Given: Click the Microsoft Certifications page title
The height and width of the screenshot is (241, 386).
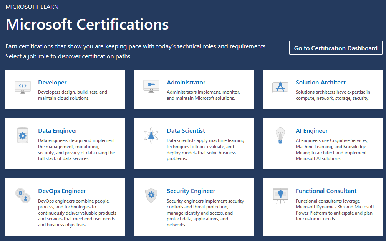Looking at the screenshot, I should (87, 24).
